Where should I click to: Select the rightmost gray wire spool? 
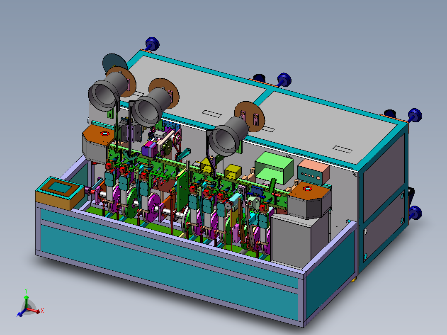click(x=228, y=136)
